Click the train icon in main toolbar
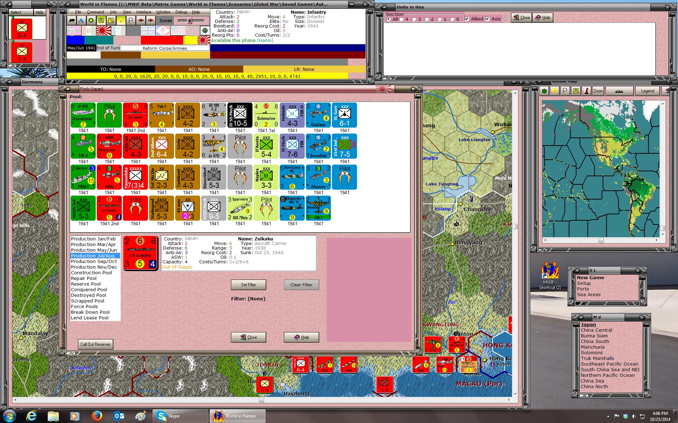 72,20
